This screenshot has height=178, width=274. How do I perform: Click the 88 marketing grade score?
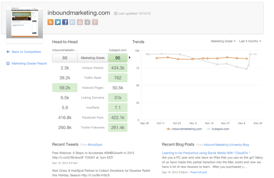click(65, 58)
